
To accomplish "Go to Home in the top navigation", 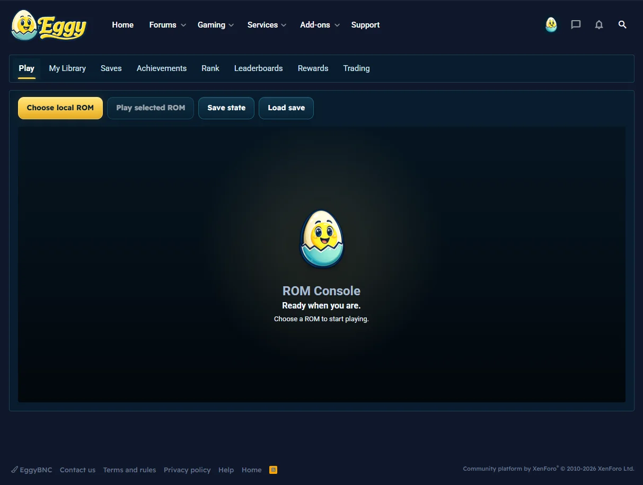I will tap(122, 25).
